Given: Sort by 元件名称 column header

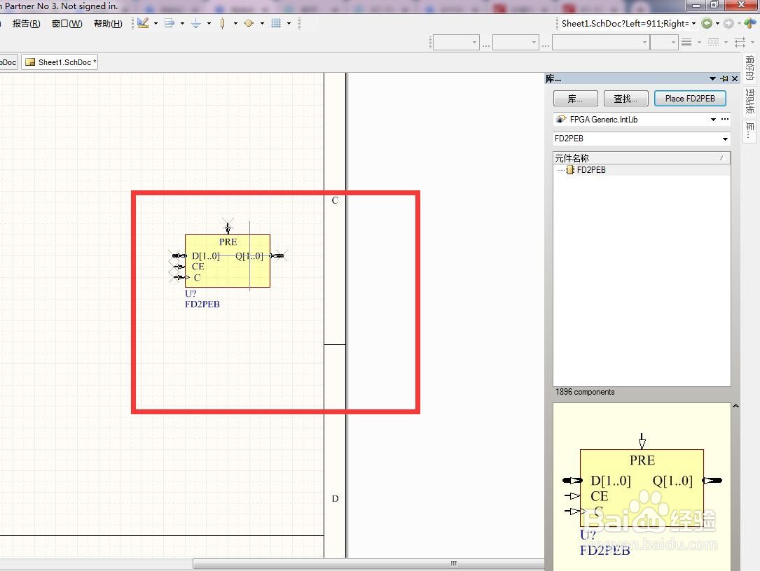Looking at the screenshot, I should tap(641, 158).
